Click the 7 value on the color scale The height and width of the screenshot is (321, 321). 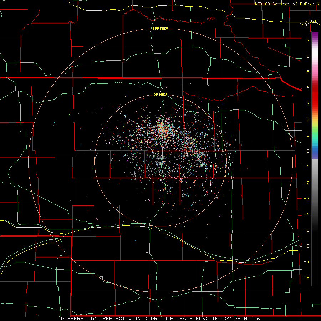(x=308, y=40)
